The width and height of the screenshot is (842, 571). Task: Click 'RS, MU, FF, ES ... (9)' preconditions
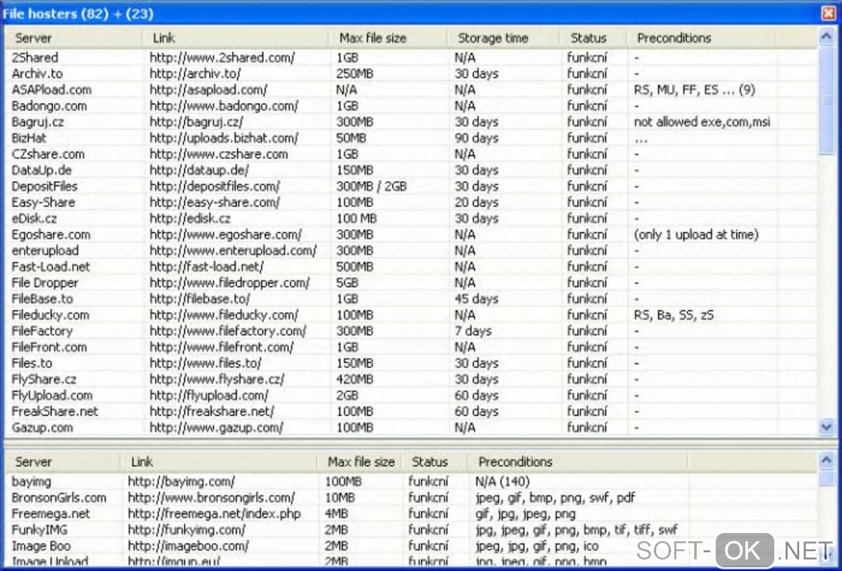[x=694, y=90]
